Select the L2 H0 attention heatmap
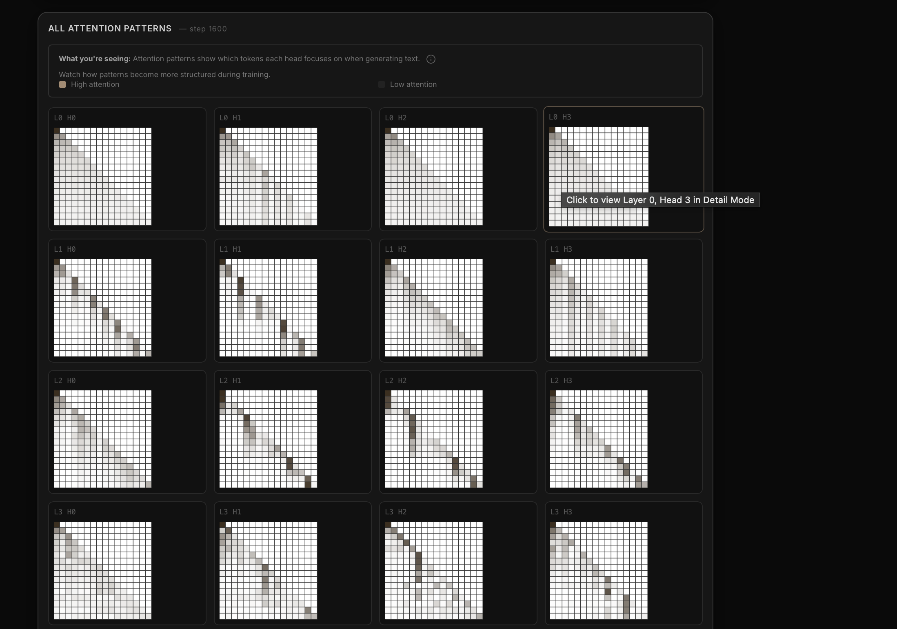897x629 pixels. 102,439
